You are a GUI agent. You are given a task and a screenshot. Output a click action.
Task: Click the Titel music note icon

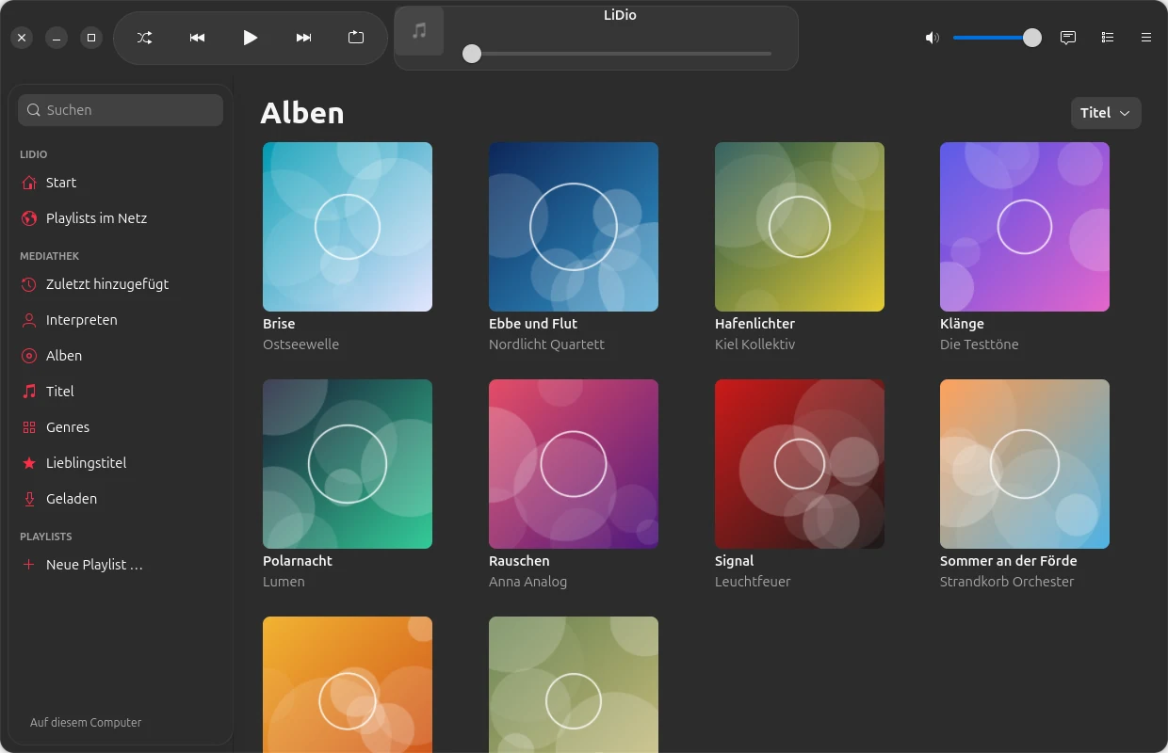click(x=29, y=392)
